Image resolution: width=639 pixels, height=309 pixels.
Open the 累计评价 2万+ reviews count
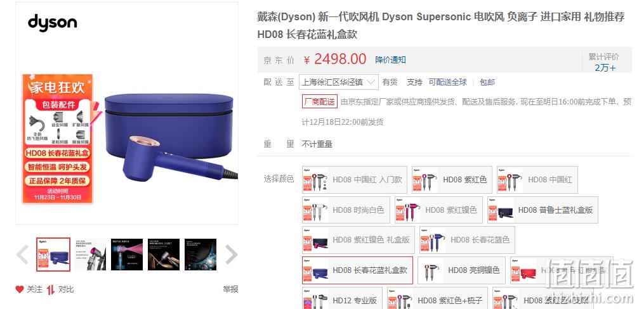(x=604, y=62)
